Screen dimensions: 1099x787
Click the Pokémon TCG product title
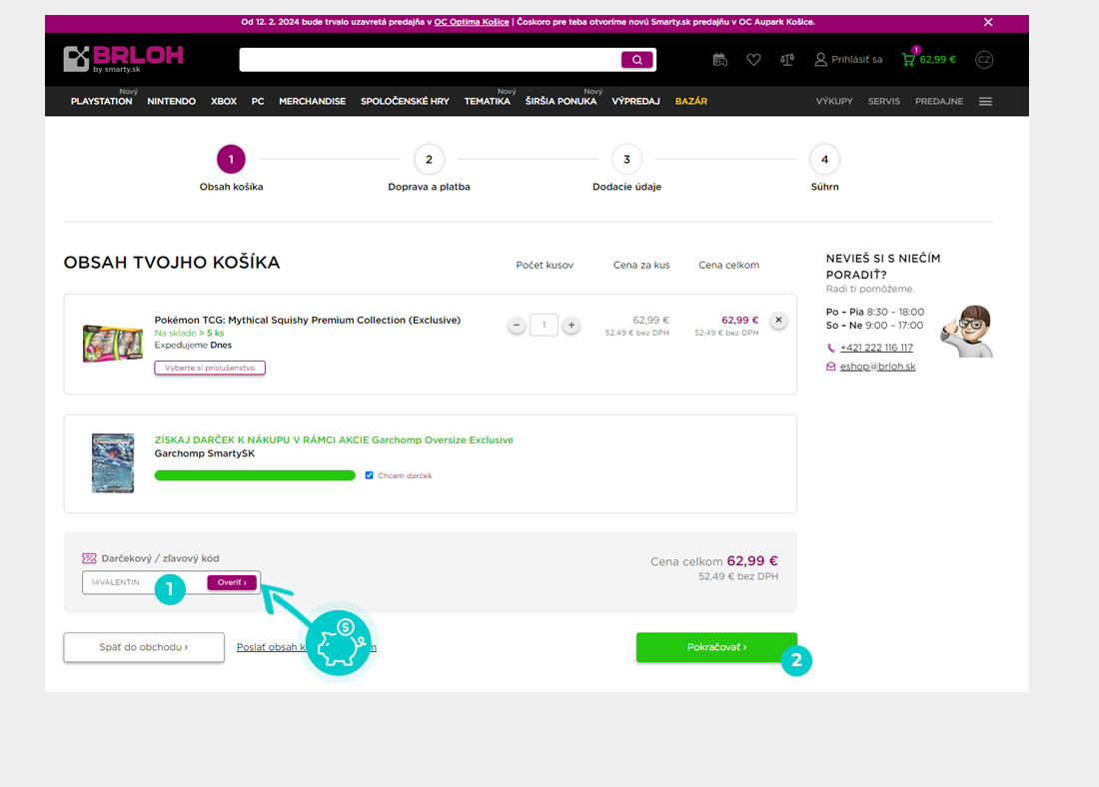(x=308, y=321)
